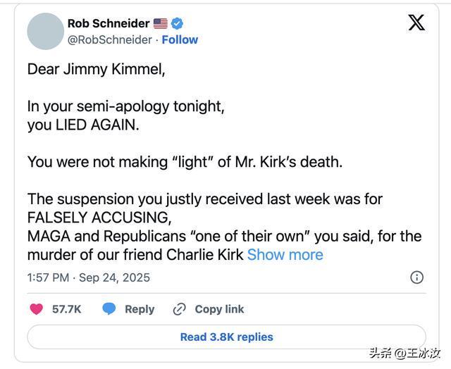Image resolution: width=451 pixels, height=369 pixels.
Task: Click the blue reply bubble icon
Action: pos(109,309)
